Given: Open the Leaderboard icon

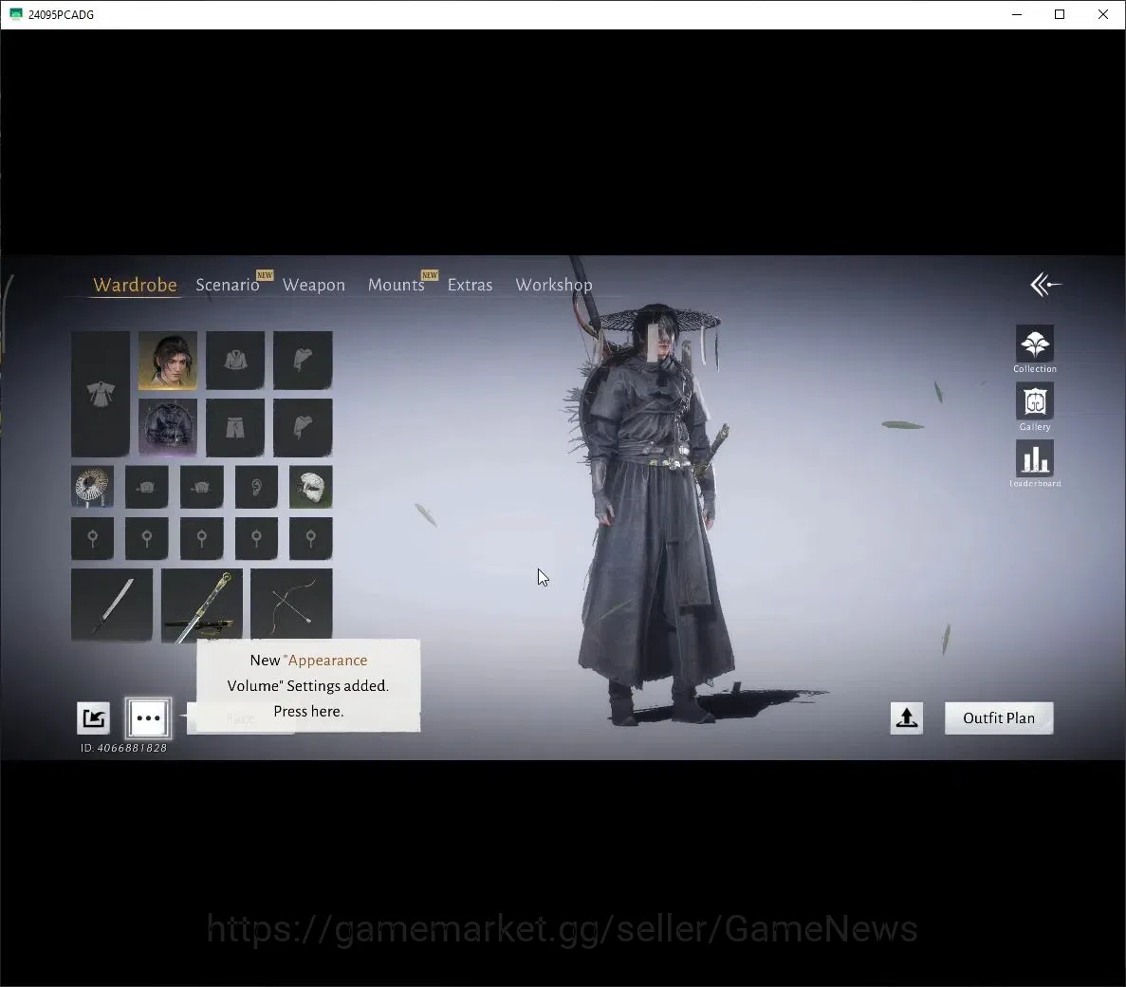Looking at the screenshot, I should pos(1034,459).
